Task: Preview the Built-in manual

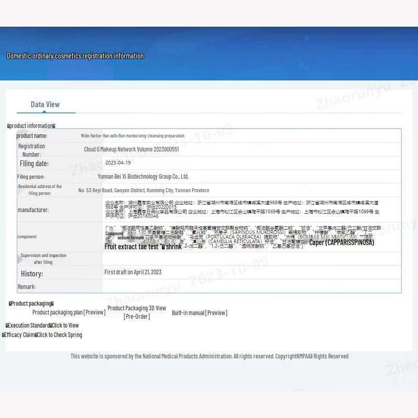Action: click(200, 312)
